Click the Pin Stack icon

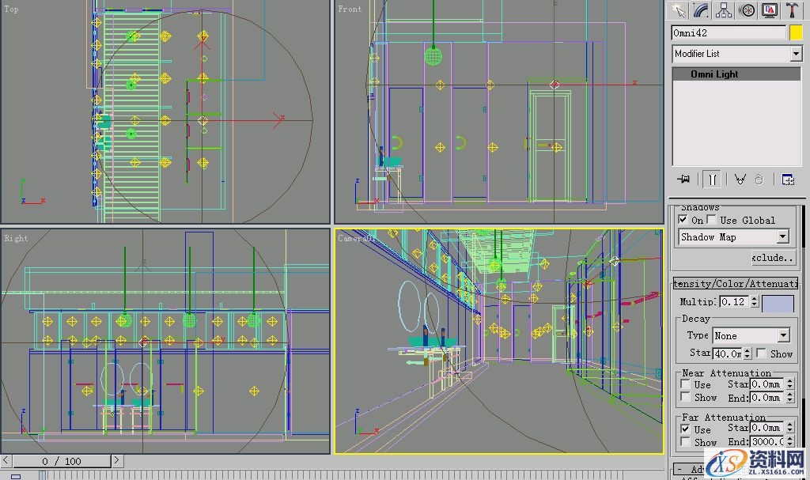[x=683, y=179]
